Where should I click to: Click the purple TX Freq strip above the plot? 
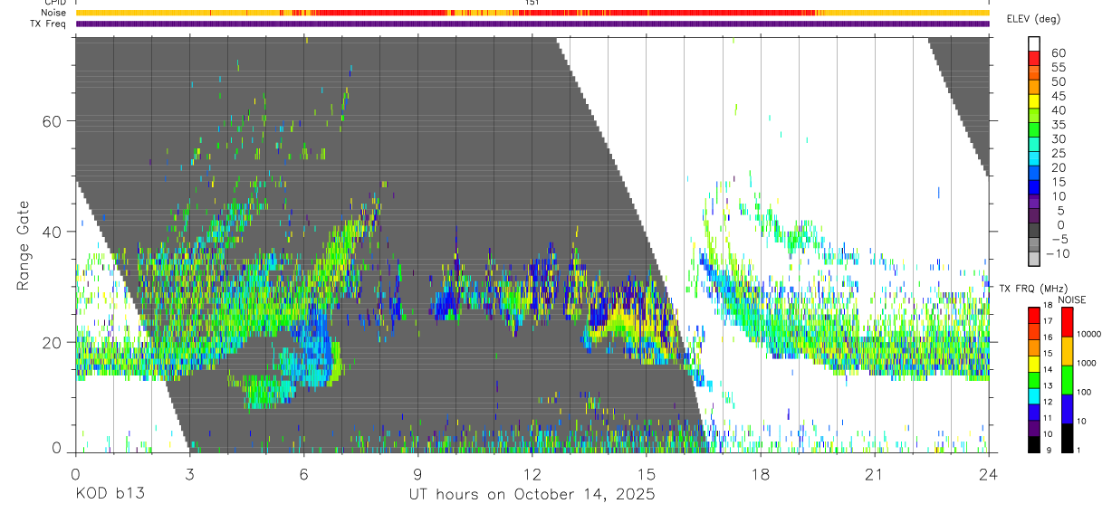(532, 24)
